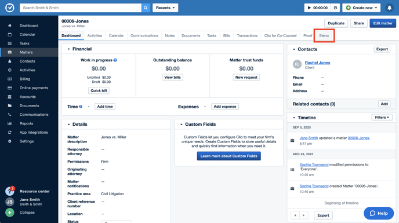The height and width of the screenshot is (223, 399).
Task: Go to next timeline page arrow
Action: coord(303,215)
